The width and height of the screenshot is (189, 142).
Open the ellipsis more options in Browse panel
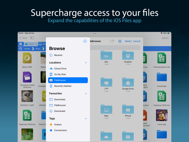click(85, 41)
